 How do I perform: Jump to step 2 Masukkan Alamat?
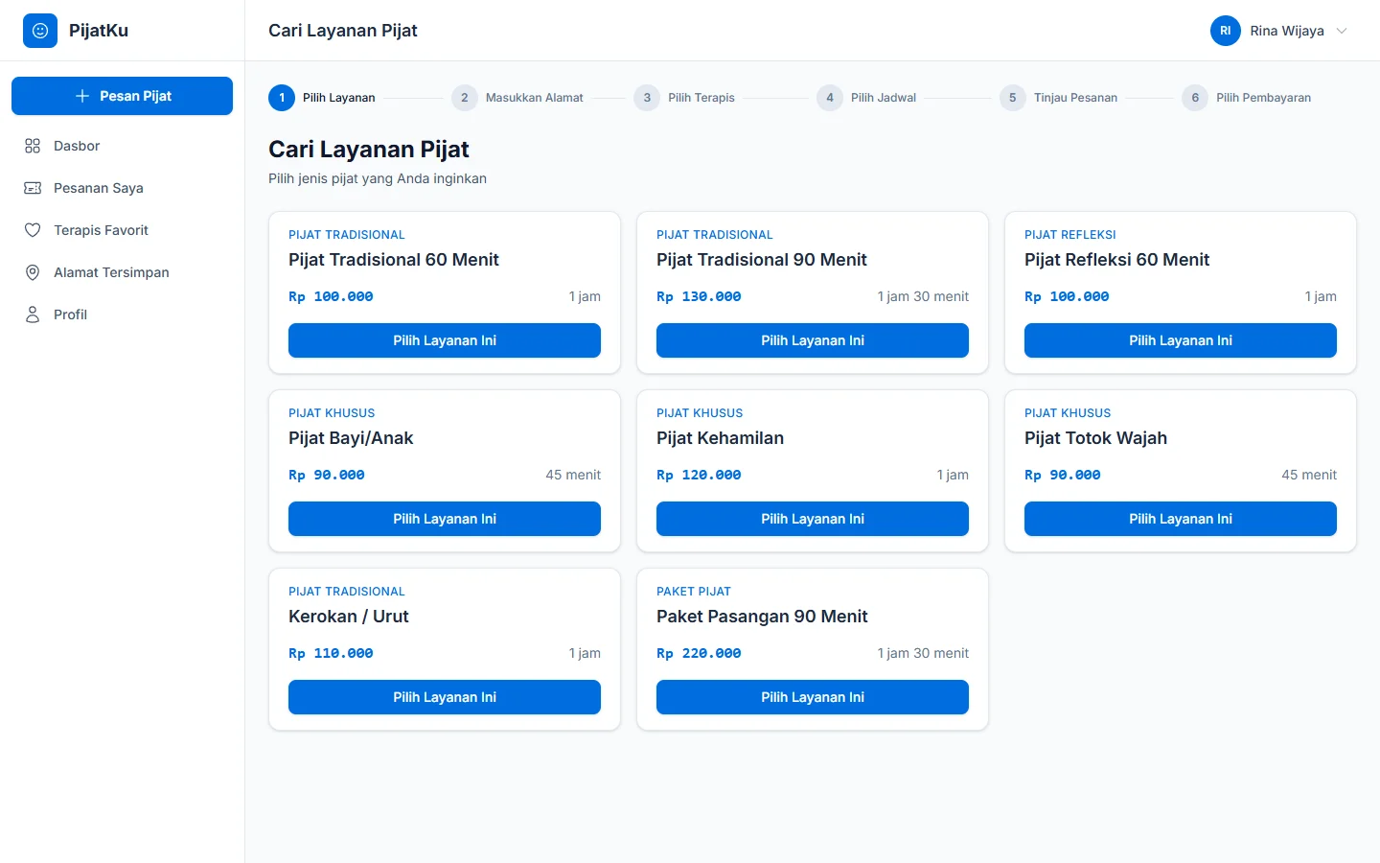pyautogui.click(x=517, y=98)
